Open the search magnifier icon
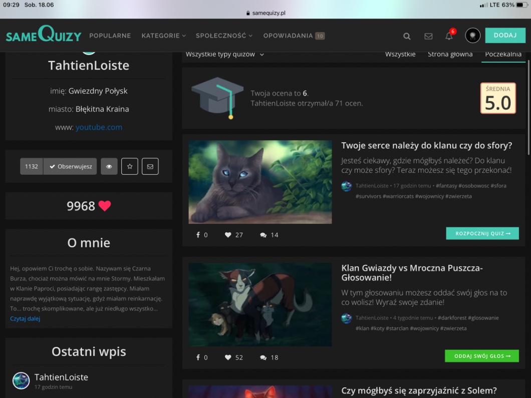531x398 pixels. coord(407,36)
